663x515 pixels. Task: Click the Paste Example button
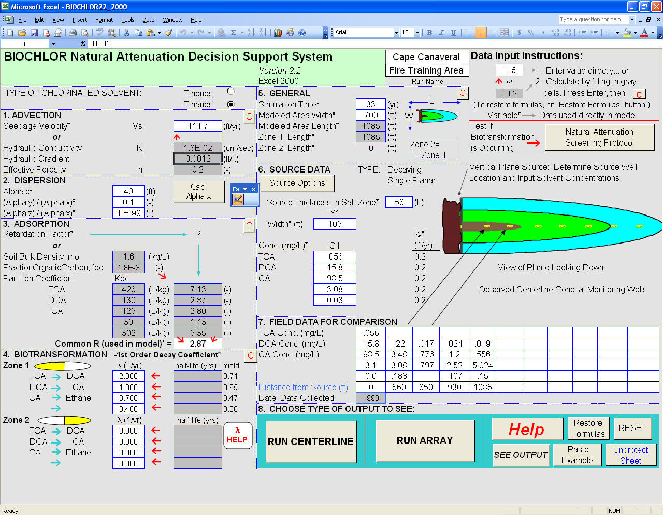(577, 455)
